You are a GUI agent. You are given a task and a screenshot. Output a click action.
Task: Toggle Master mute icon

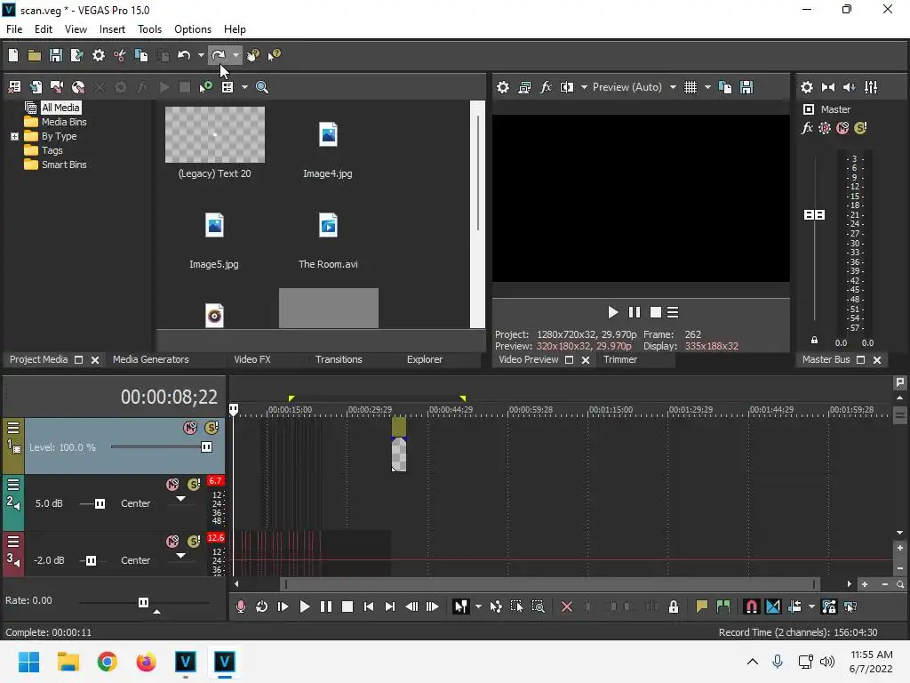(x=842, y=128)
